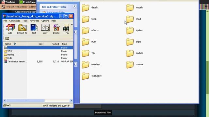Sort archive list by Packed column
This screenshot has height=117, width=209.
(52, 44)
